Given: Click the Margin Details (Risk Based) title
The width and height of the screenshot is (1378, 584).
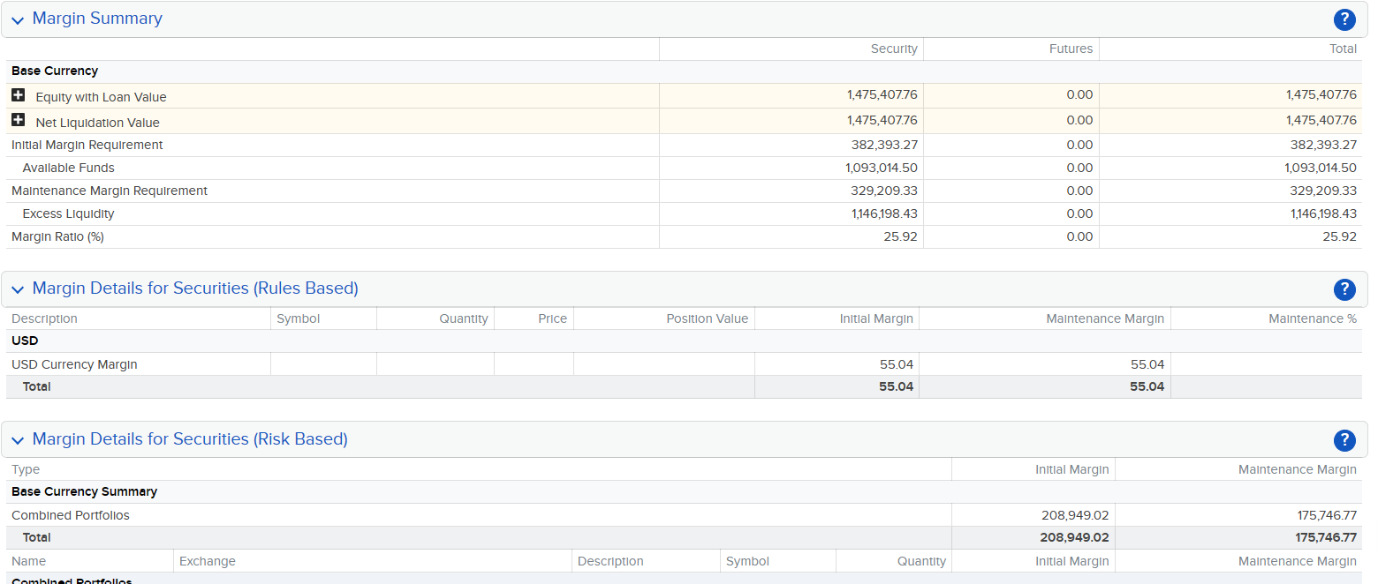Looking at the screenshot, I should pyautogui.click(x=190, y=439).
